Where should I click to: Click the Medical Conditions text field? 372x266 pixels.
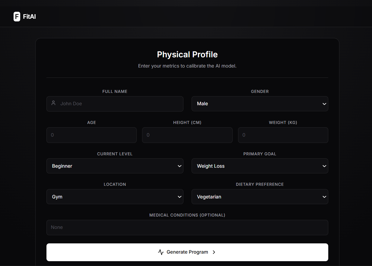pyautogui.click(x=187, y=227)
